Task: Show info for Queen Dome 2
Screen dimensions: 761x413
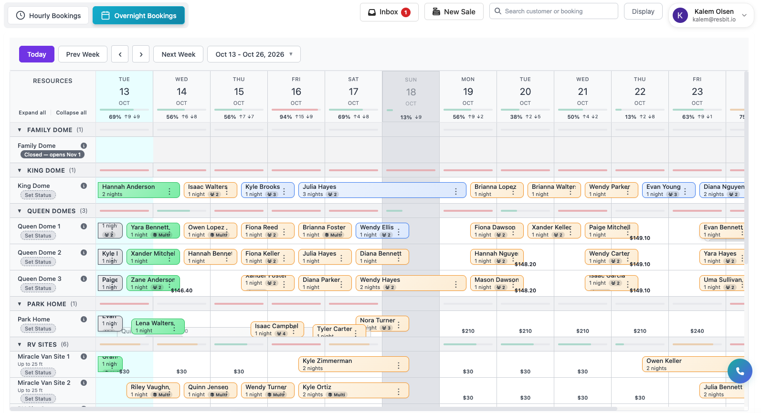Action: point(84,253)
